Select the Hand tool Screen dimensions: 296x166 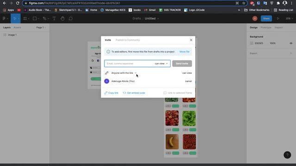pos(62,18)
